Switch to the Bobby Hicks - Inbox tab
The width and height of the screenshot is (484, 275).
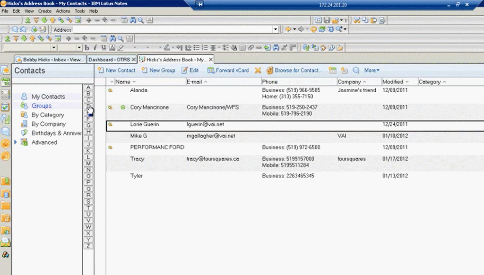click(x=50, y=60)
